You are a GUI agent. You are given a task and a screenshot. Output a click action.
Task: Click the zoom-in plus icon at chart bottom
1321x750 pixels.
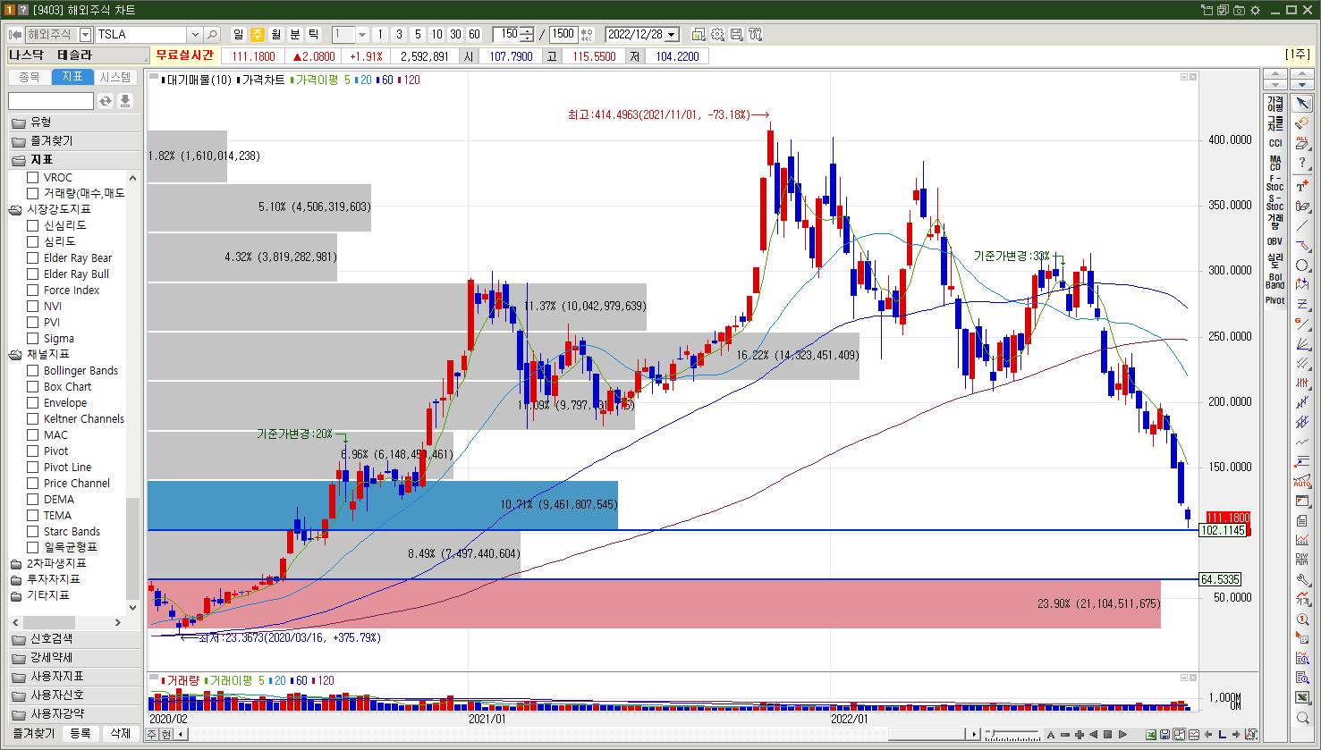tap(1080, 735)
